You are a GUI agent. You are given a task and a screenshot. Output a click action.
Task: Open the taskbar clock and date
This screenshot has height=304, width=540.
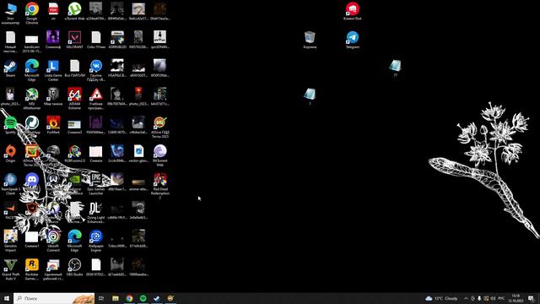point(516,298)
